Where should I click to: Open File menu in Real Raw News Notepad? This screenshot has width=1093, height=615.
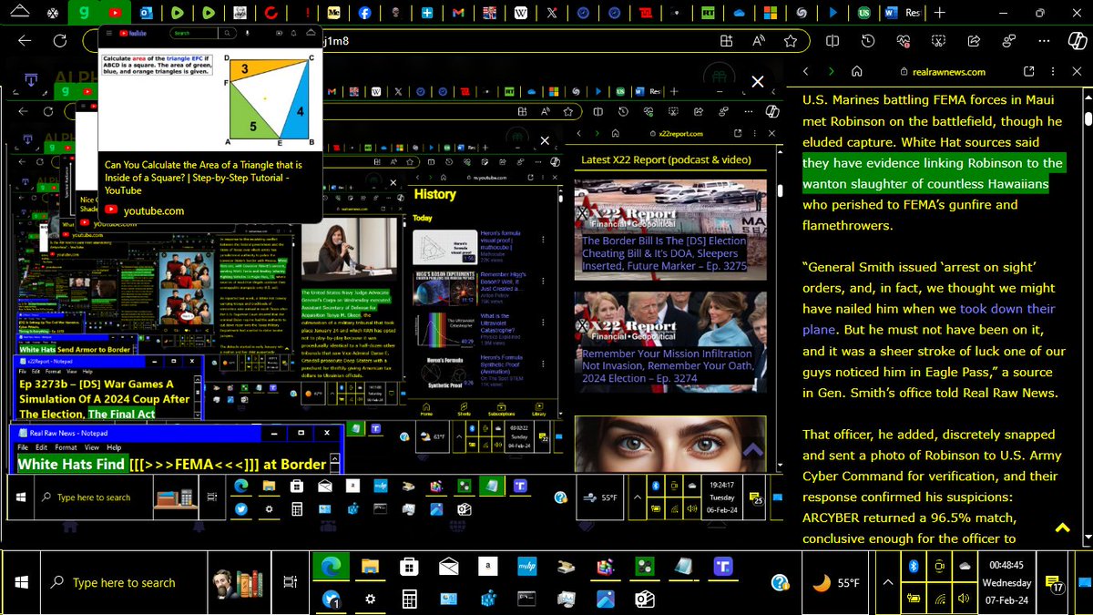[24, 448]
